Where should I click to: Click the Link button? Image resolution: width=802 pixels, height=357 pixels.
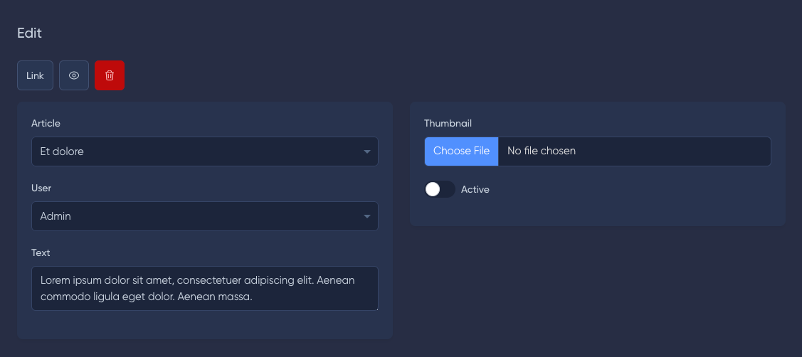click(36, 75)
